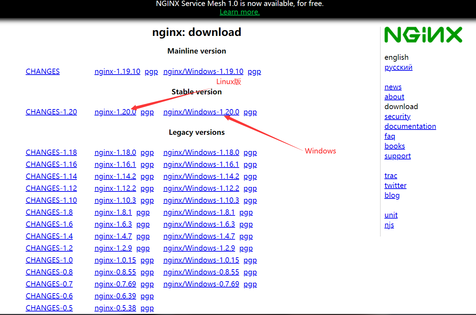Open the Learn more link in banner

[240, 12]
